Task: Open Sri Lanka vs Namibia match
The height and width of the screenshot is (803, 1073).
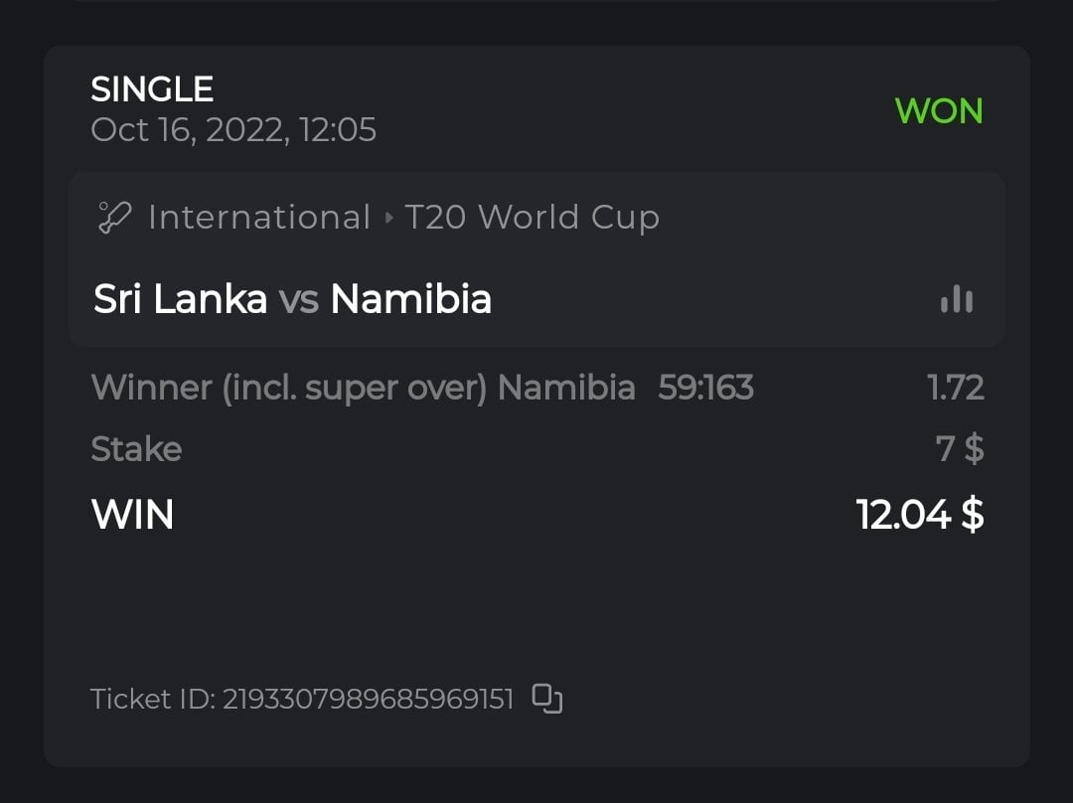Action: point(292,299)
